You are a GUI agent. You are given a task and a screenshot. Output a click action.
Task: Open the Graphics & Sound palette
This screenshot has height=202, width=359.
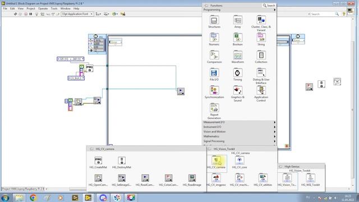(x=238, y=90)
